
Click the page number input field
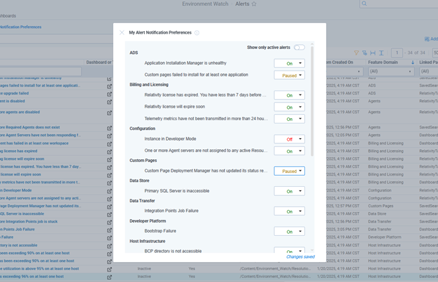[x=396, y=53]
